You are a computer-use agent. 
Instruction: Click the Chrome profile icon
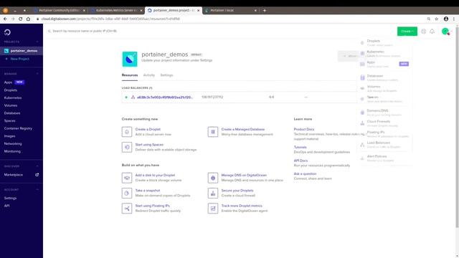pos(446,19)
